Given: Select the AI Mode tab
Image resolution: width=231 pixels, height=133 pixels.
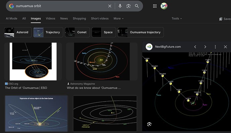Looking at the screenshot, I should point(11,18).
